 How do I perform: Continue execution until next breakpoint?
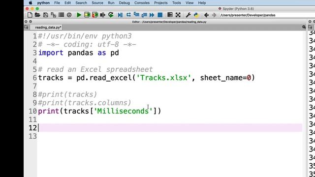[x=152, y=15]
